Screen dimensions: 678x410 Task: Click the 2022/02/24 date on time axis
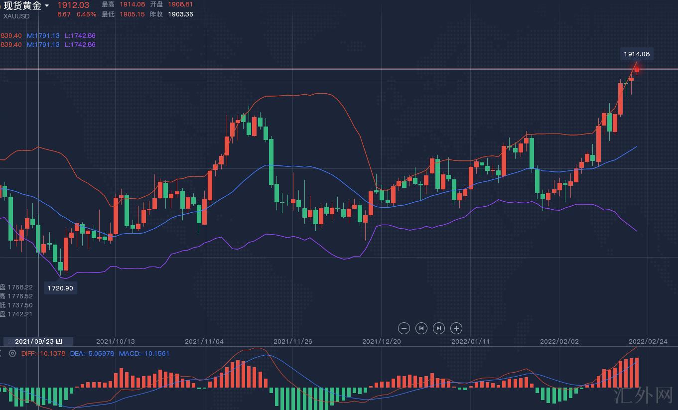click(x=648, y=341)
